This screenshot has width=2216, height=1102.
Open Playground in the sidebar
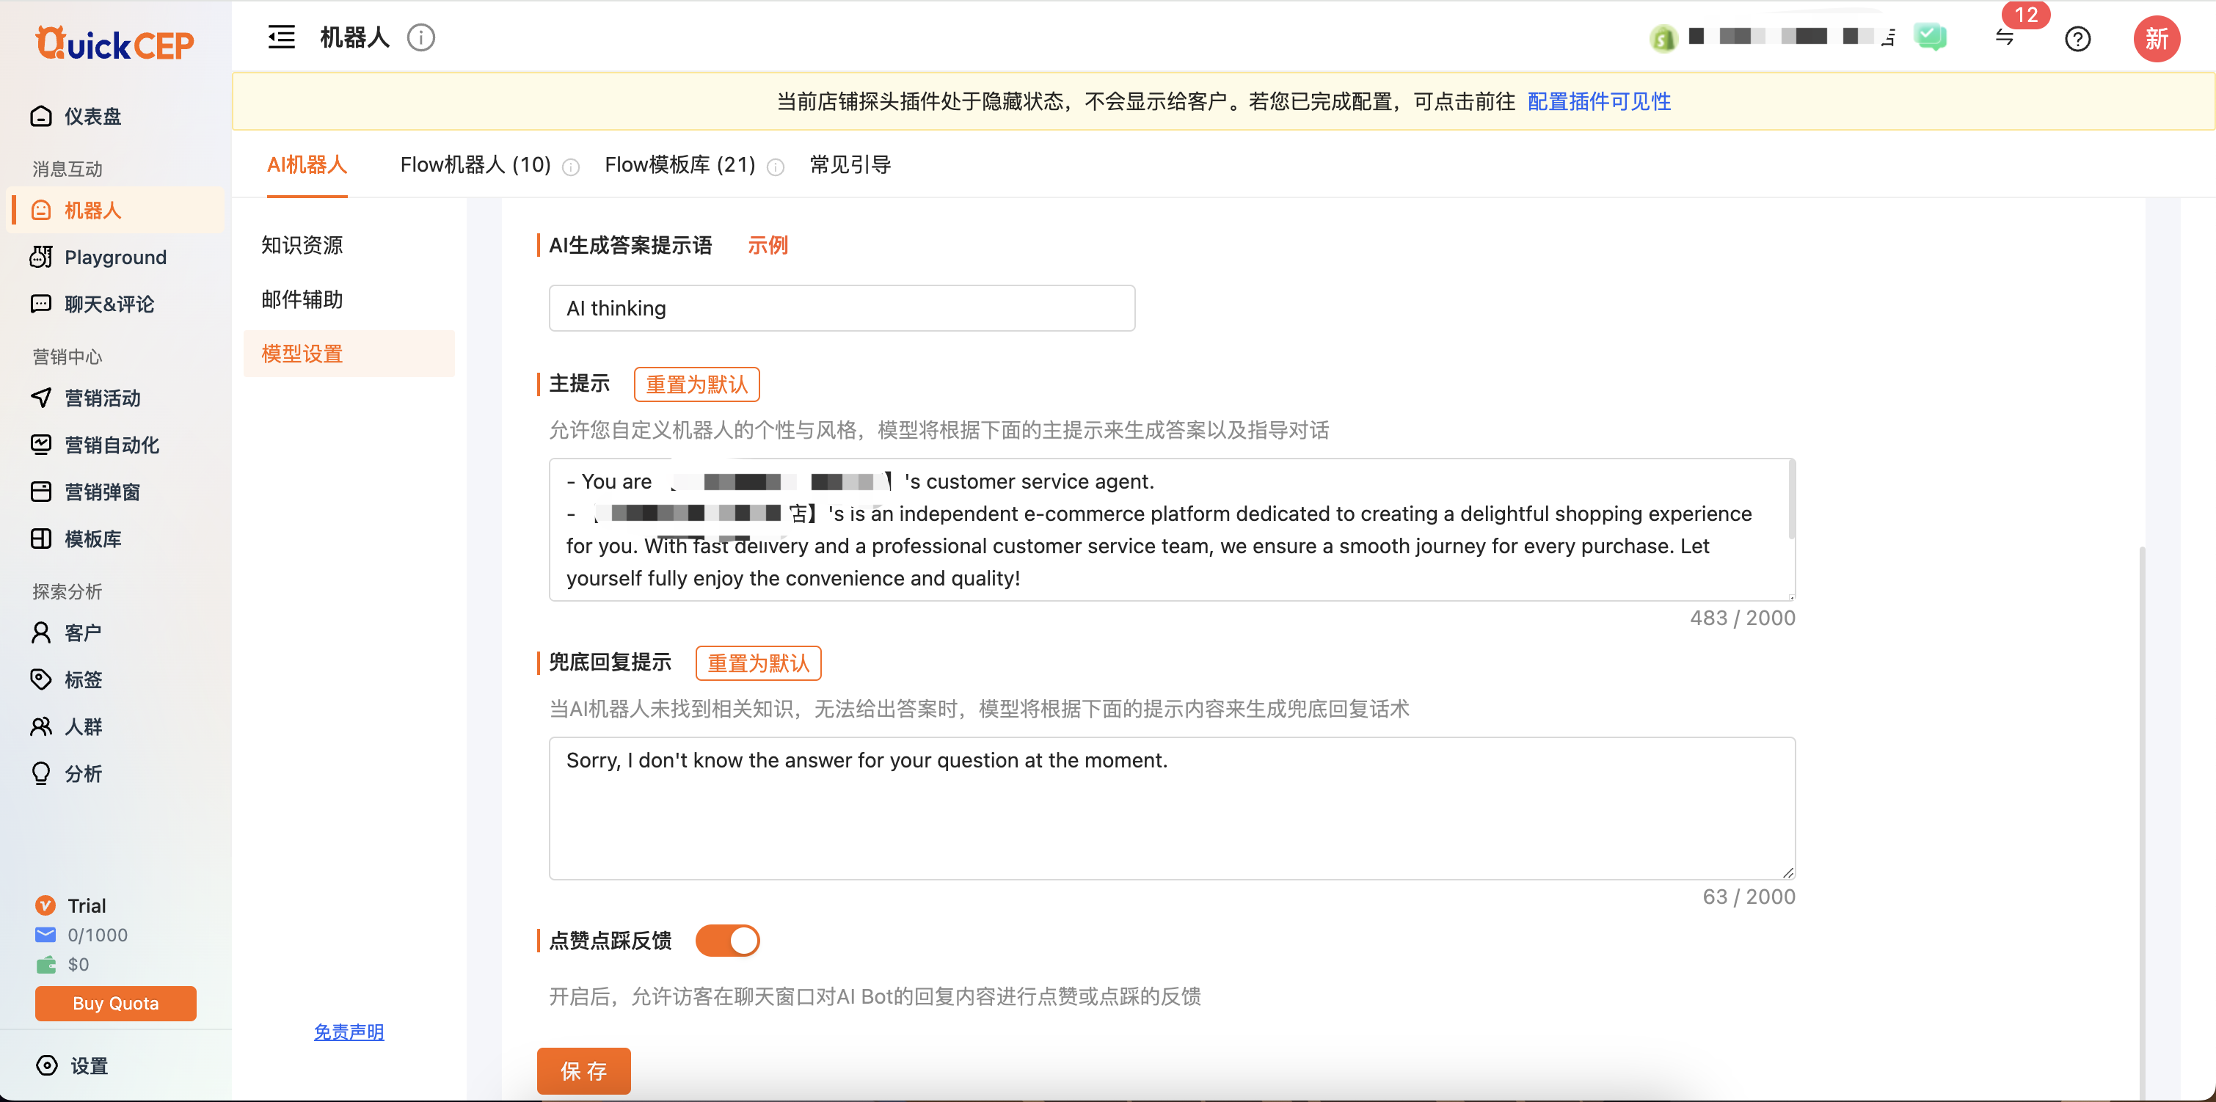pos(114,258)
